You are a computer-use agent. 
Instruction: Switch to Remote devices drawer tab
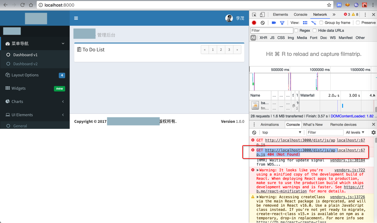[x=343, y=125]
